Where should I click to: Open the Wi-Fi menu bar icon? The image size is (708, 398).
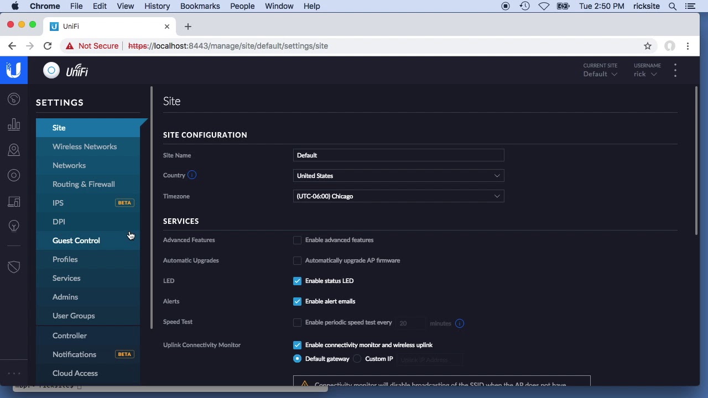click(x=544, y=6)
